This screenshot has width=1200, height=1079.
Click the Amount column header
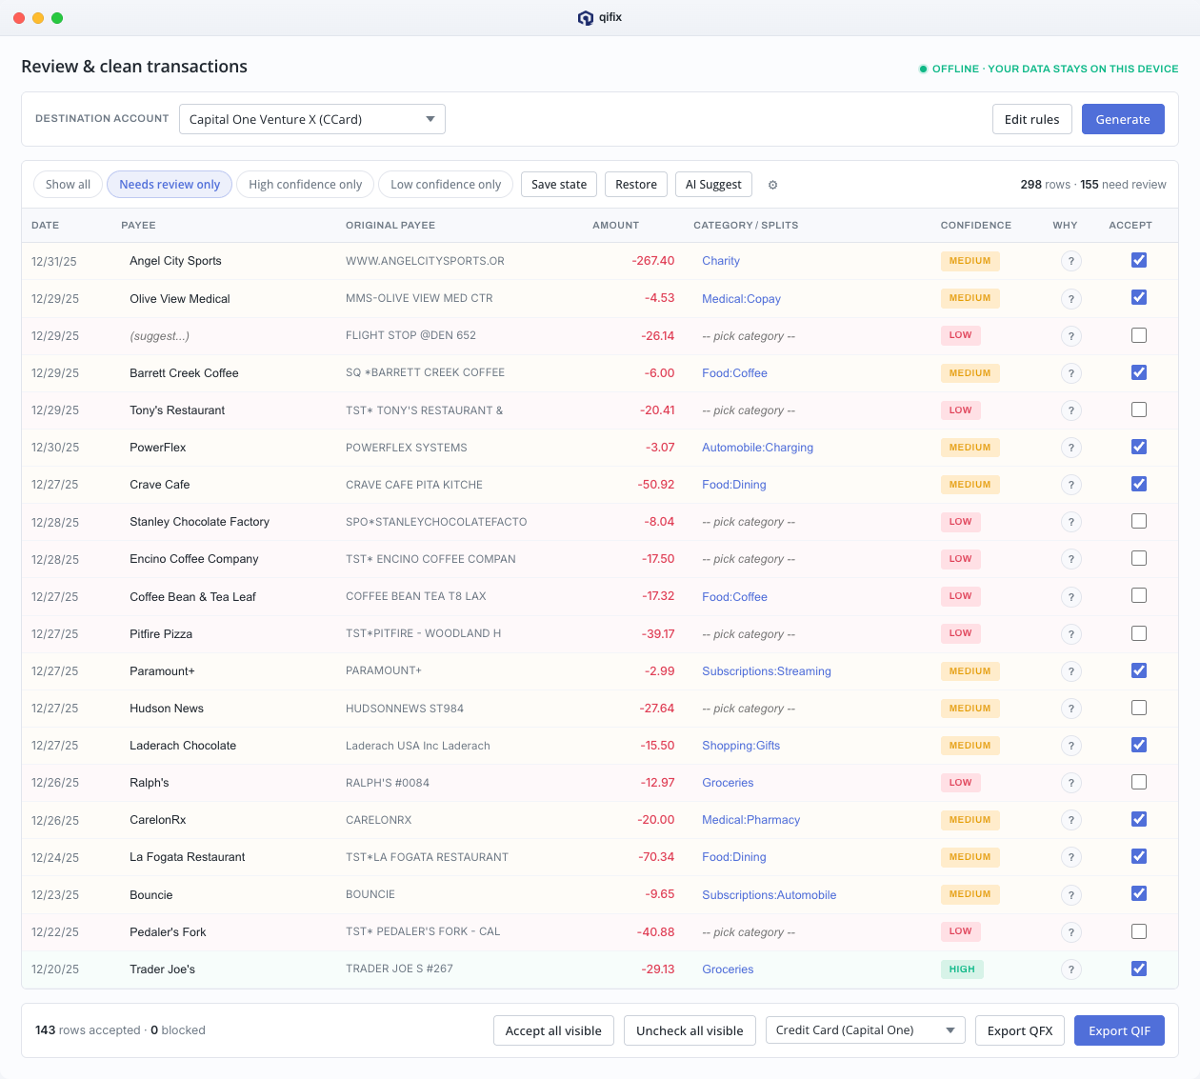pyautogui.click(x=615, y=226)
